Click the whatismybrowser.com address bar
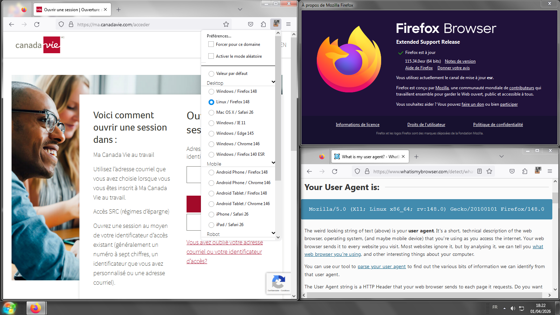This screenshot has height=315, width=560. 423,171
